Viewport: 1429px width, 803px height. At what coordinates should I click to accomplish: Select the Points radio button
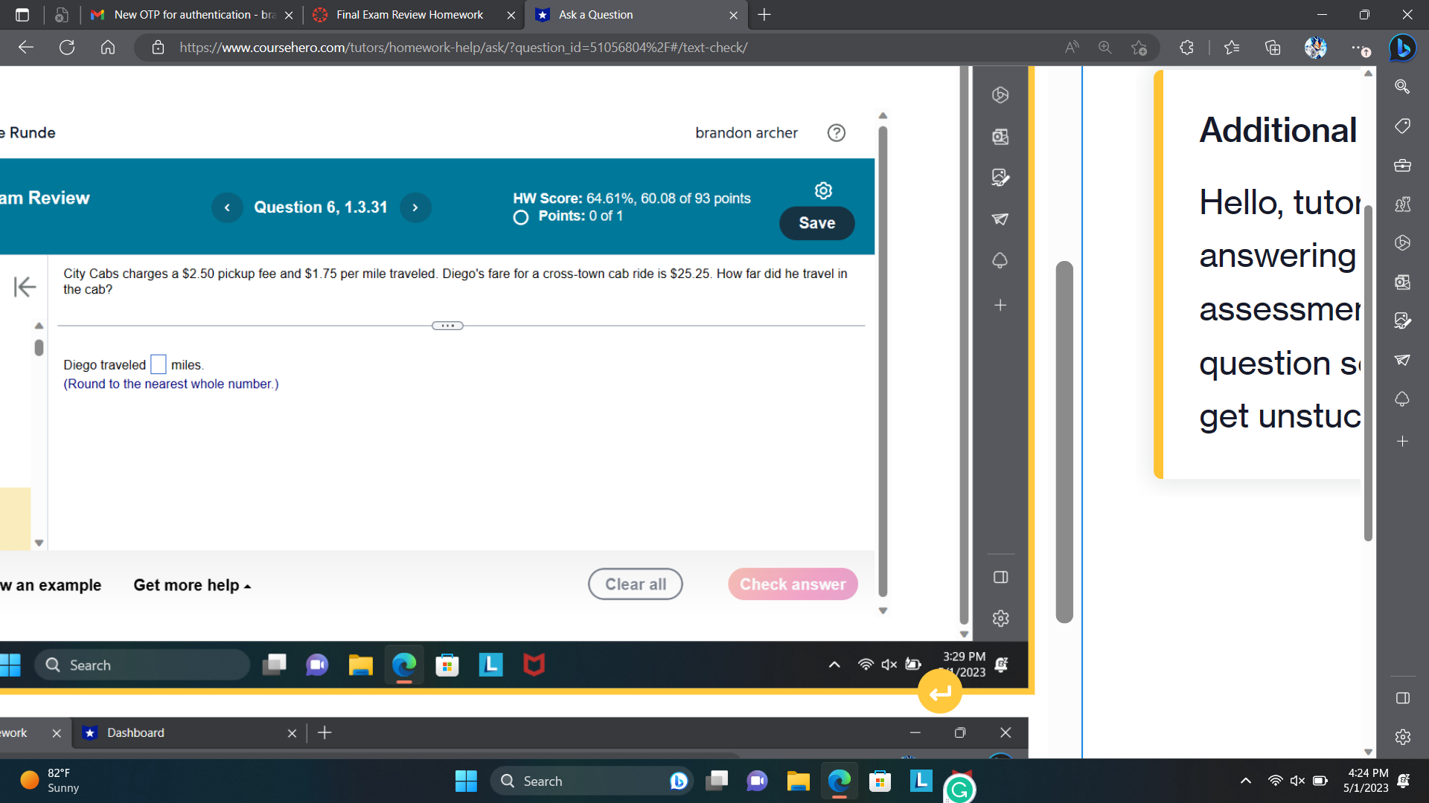(x=520, y=217)
